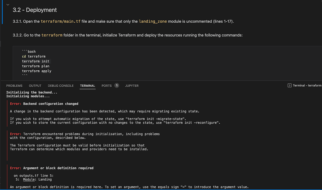Open the JUPYTER panel

(131, 85)
